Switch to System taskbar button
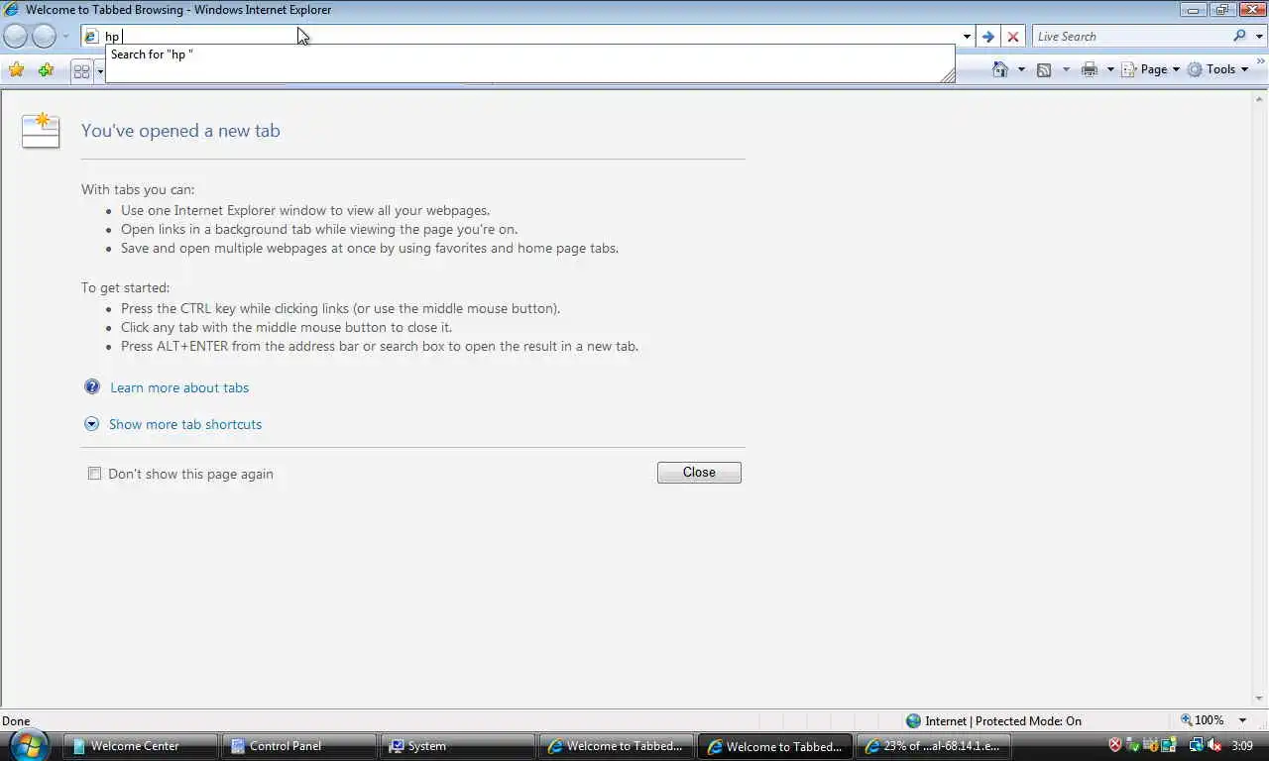 tap(458, 746)
